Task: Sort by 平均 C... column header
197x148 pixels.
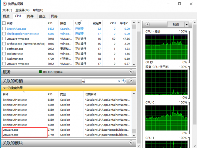Action: tap(124, 23)
